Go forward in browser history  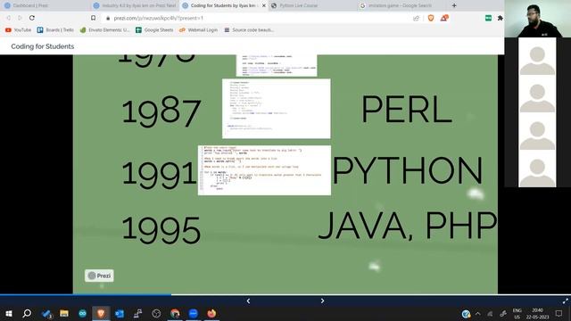click(20, 18)
